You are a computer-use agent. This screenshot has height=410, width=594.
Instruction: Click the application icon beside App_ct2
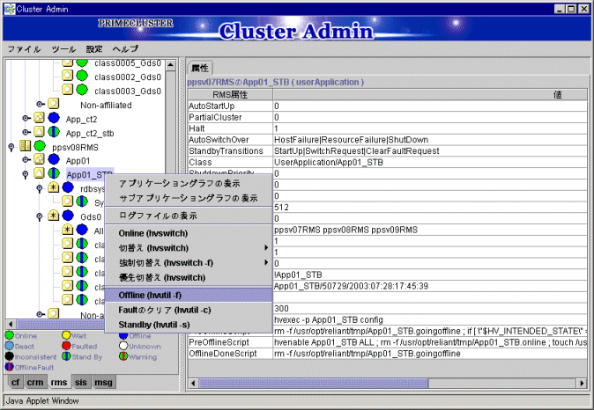click(x=39, y=118)
